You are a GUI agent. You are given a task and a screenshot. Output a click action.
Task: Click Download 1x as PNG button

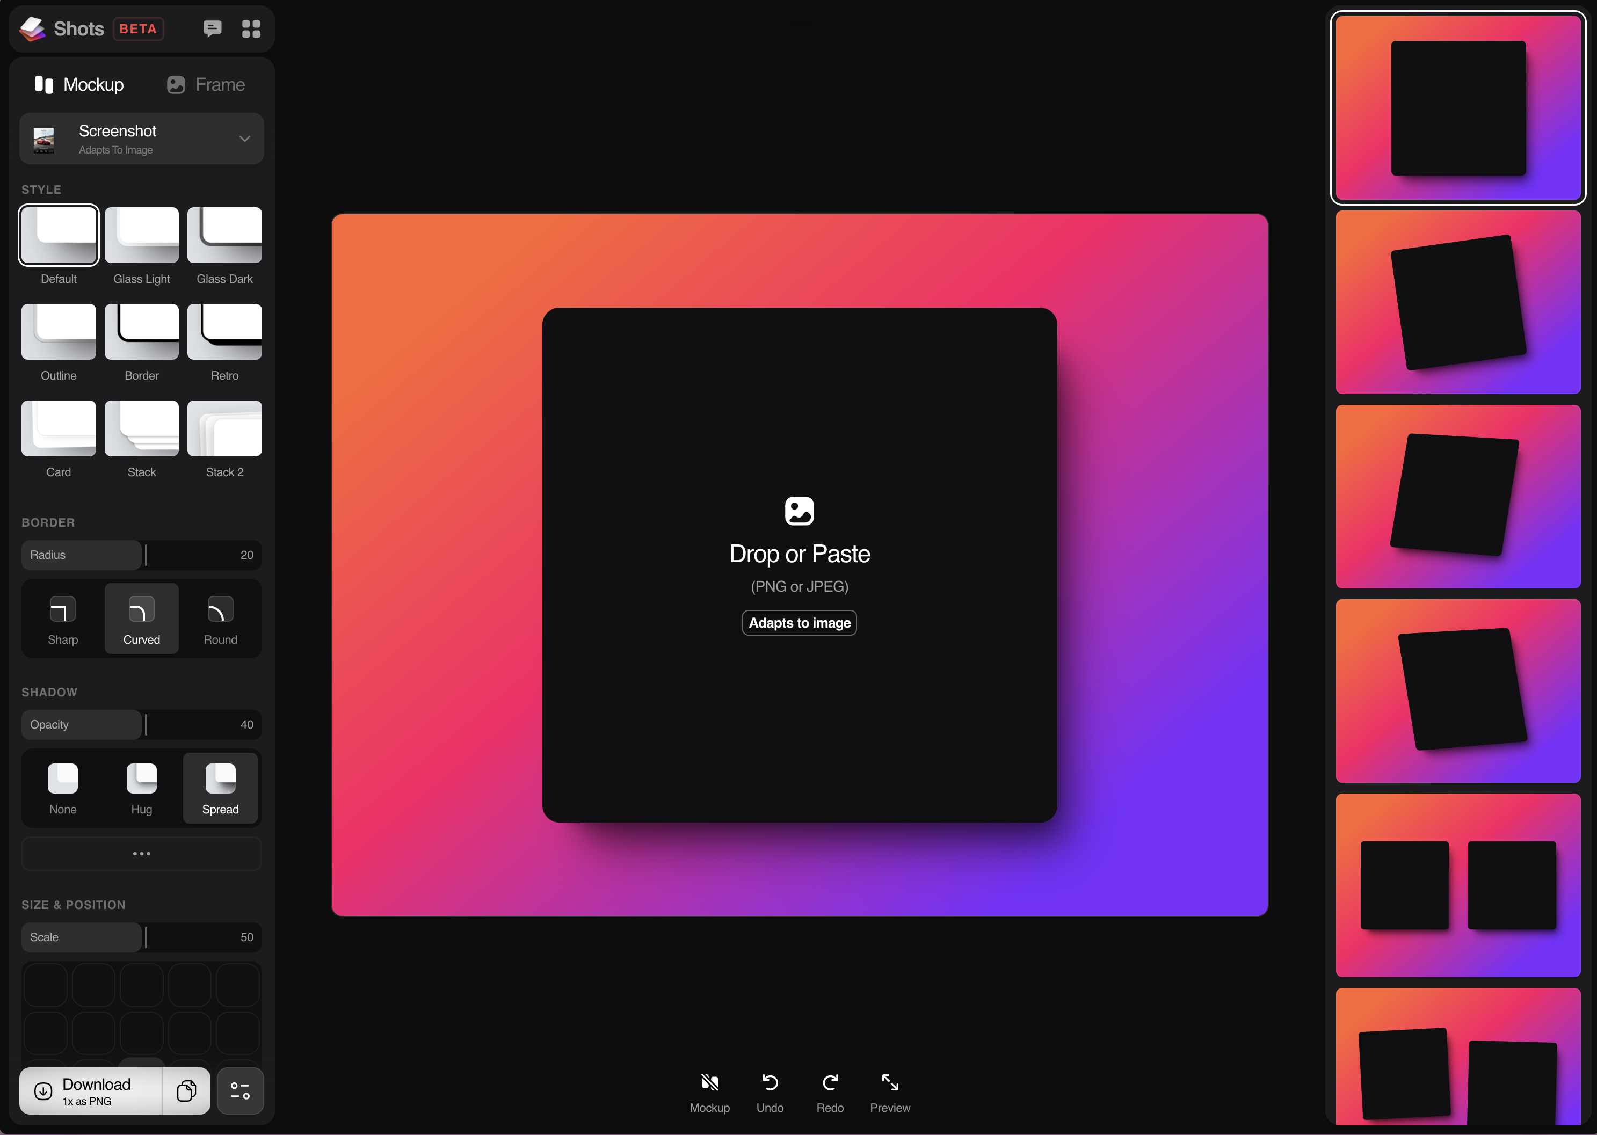91,1090
